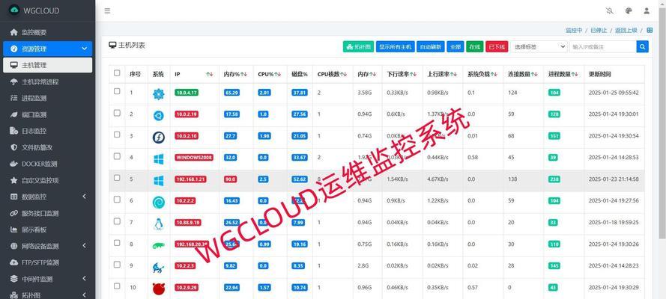The image size is (666, 299).
Task: Open 服务接口监测 via its link icon
Action: (x=14, y=213)
